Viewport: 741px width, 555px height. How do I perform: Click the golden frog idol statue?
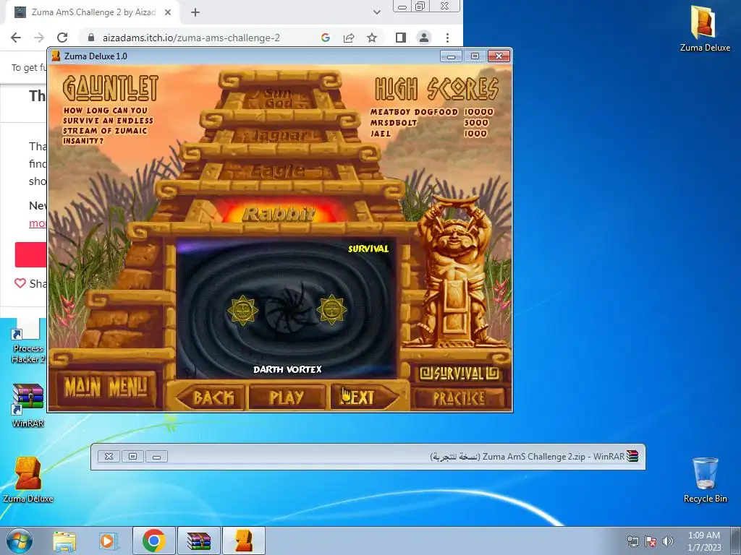click(454, 272)
